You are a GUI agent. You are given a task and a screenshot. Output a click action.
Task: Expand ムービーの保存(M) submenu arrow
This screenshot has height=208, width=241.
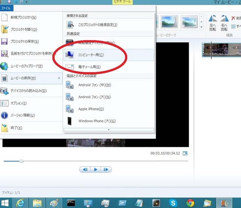point(59,78)
